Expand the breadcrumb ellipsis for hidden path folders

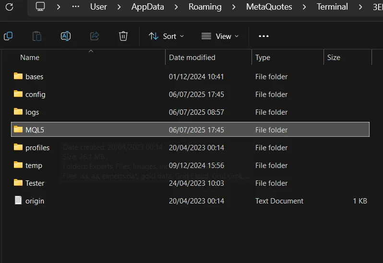[76, 7]
